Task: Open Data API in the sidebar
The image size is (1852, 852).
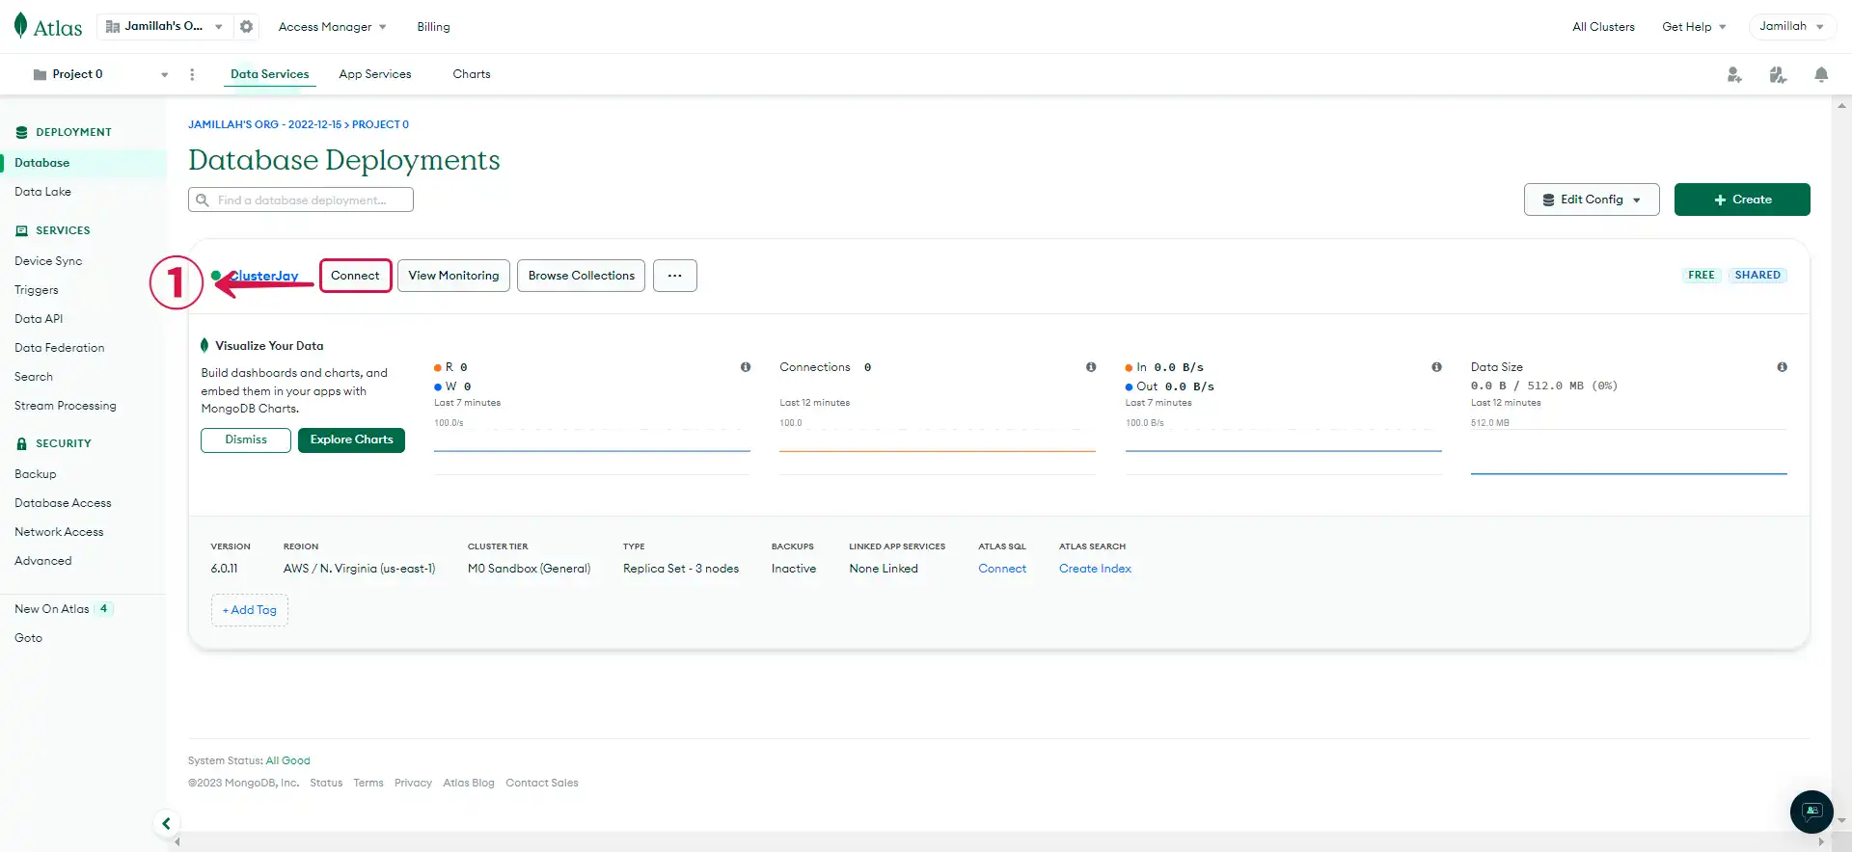Action: point(39,319)
